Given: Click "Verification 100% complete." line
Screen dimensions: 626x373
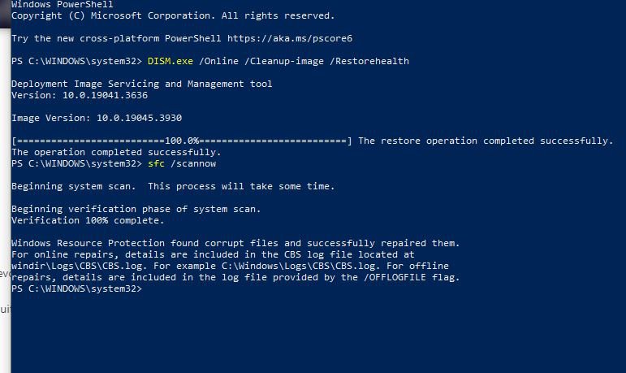Looking at the screenshot, I should [x=88, y=220].
